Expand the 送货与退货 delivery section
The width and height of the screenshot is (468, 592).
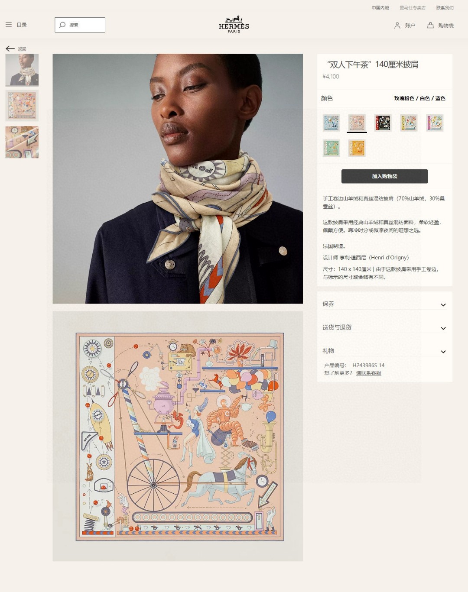click(x=384, y=327)
